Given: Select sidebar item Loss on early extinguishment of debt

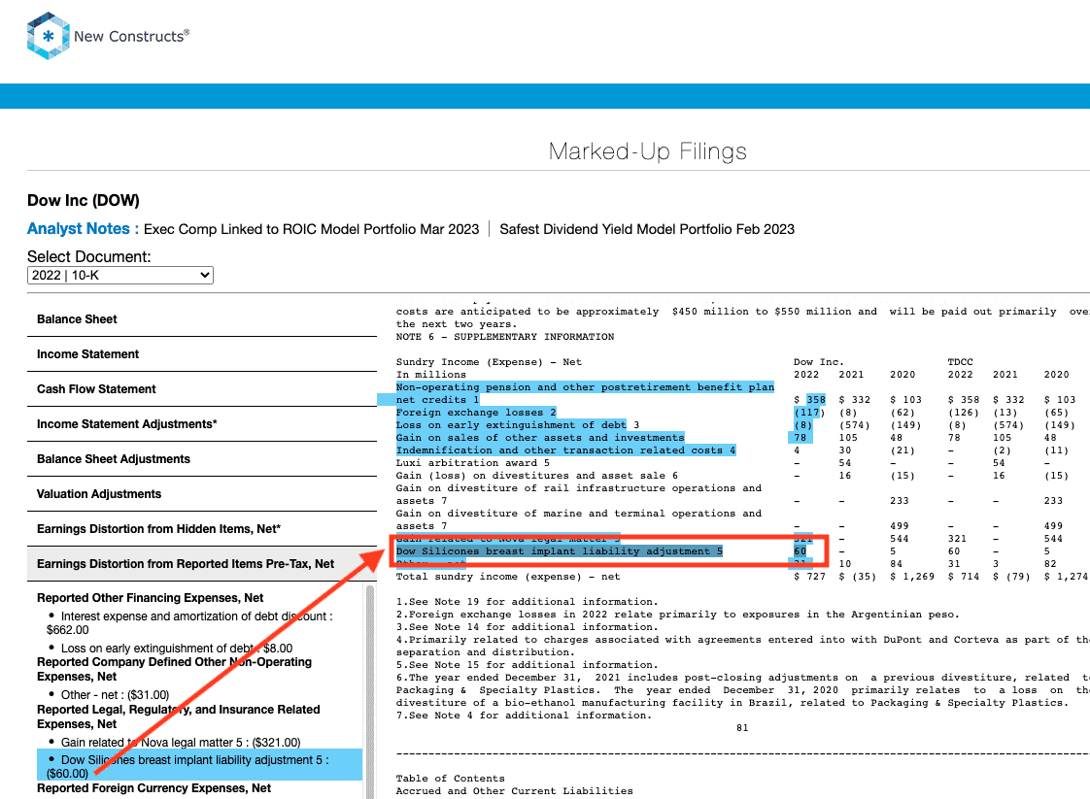Looking at the screenshot, I should (177, 649).
